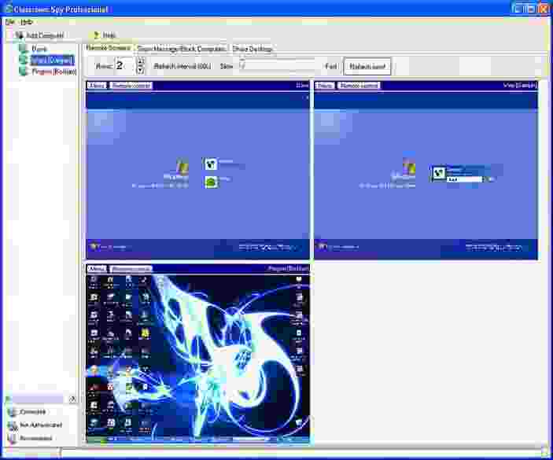Increase the Rows value with up arrow
Image resolution: width=553 pixels, height=460 pixels.
pos(140,62)
